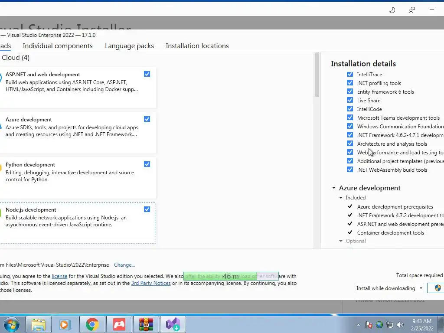
Task: Click Change... install location link
Action: point(124,265)
